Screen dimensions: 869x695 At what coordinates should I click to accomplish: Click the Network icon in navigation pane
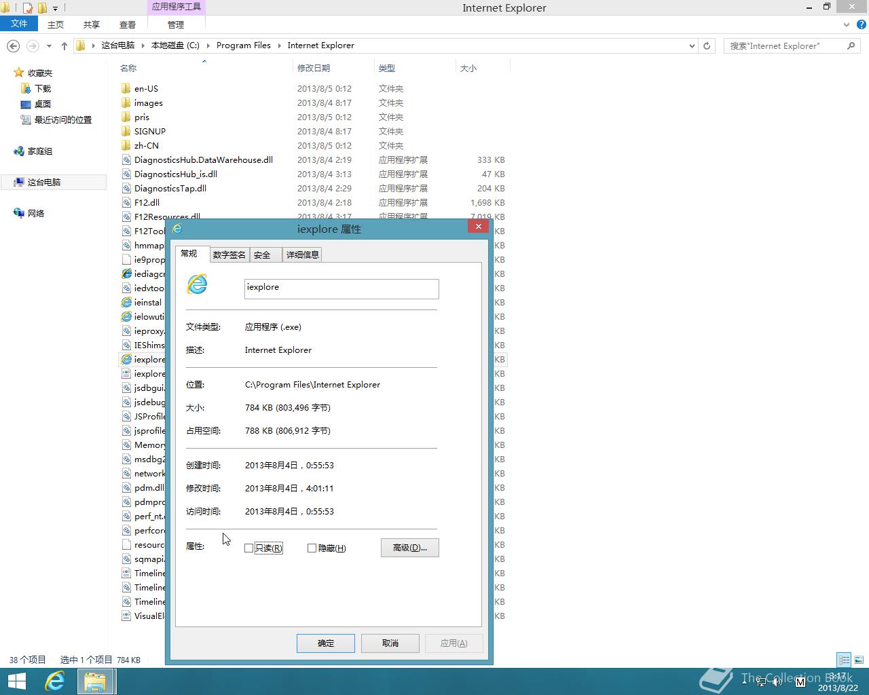[19, 213]
